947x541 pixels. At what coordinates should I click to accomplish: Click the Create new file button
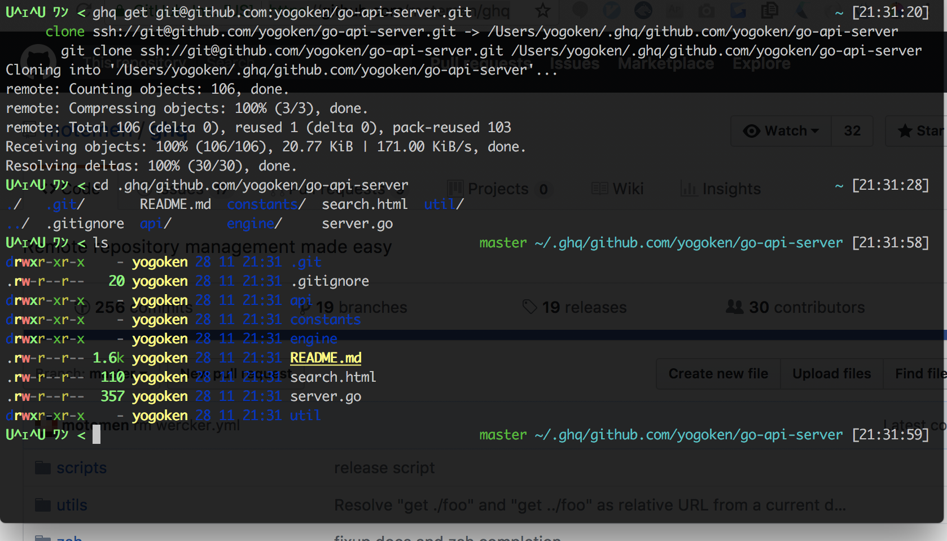pos(717,373)
